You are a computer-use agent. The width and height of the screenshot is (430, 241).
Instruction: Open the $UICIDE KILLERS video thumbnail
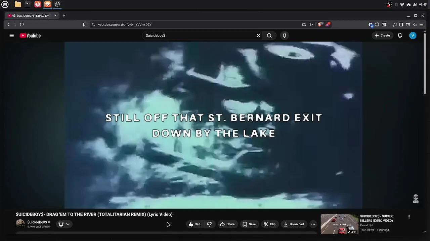pyautogui.click(x=340, y=224)
